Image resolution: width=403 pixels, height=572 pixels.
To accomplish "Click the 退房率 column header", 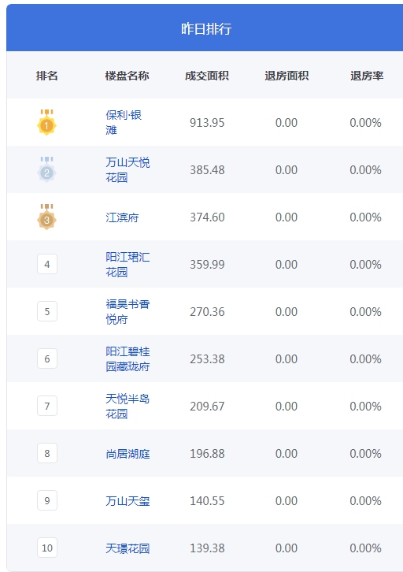I will pyautogui.click(x=367, y=76).
